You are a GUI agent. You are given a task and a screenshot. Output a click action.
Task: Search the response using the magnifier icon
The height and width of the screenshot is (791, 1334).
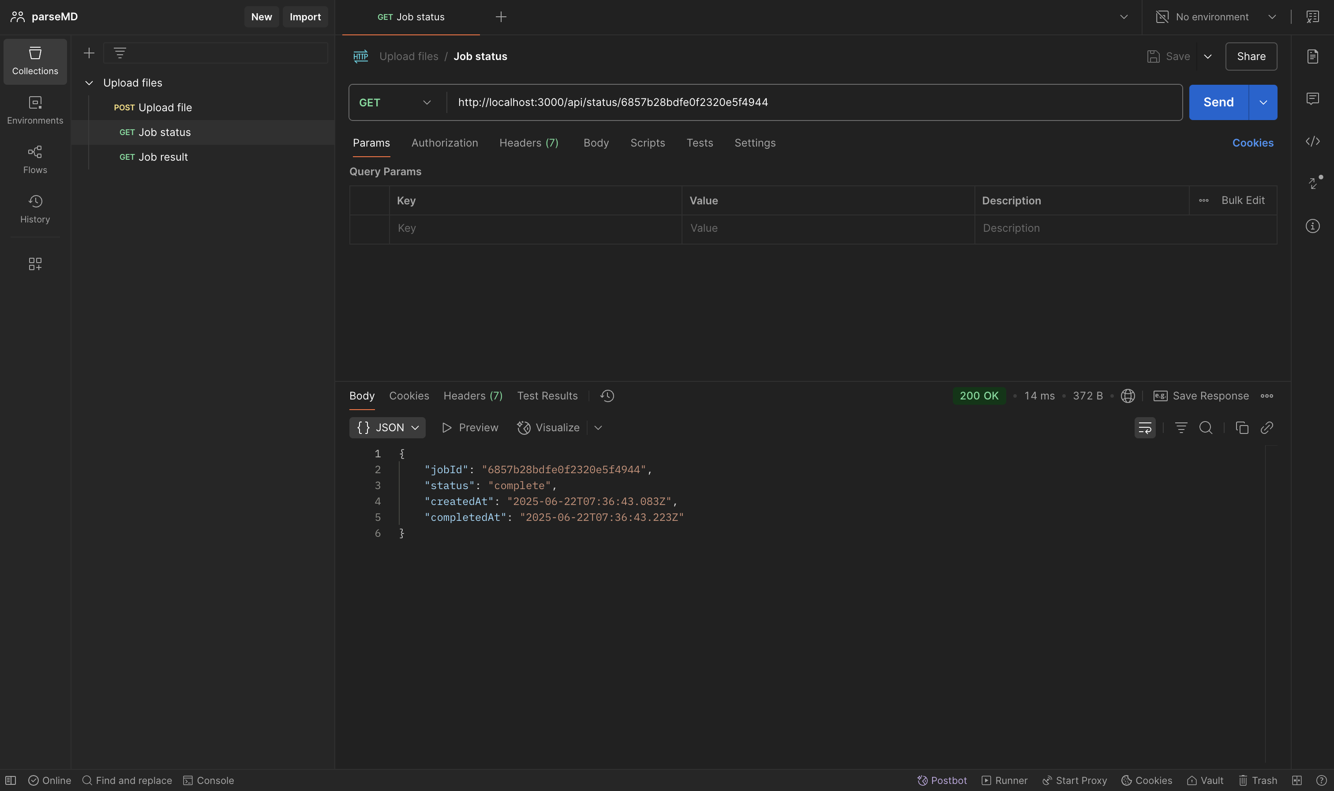click(1206, 427)
